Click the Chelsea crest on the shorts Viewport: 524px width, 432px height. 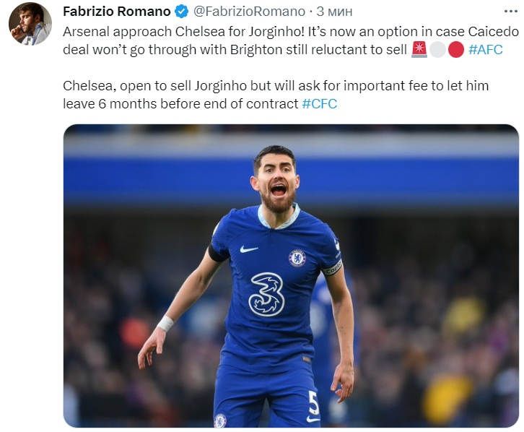[x=220, y=420]
